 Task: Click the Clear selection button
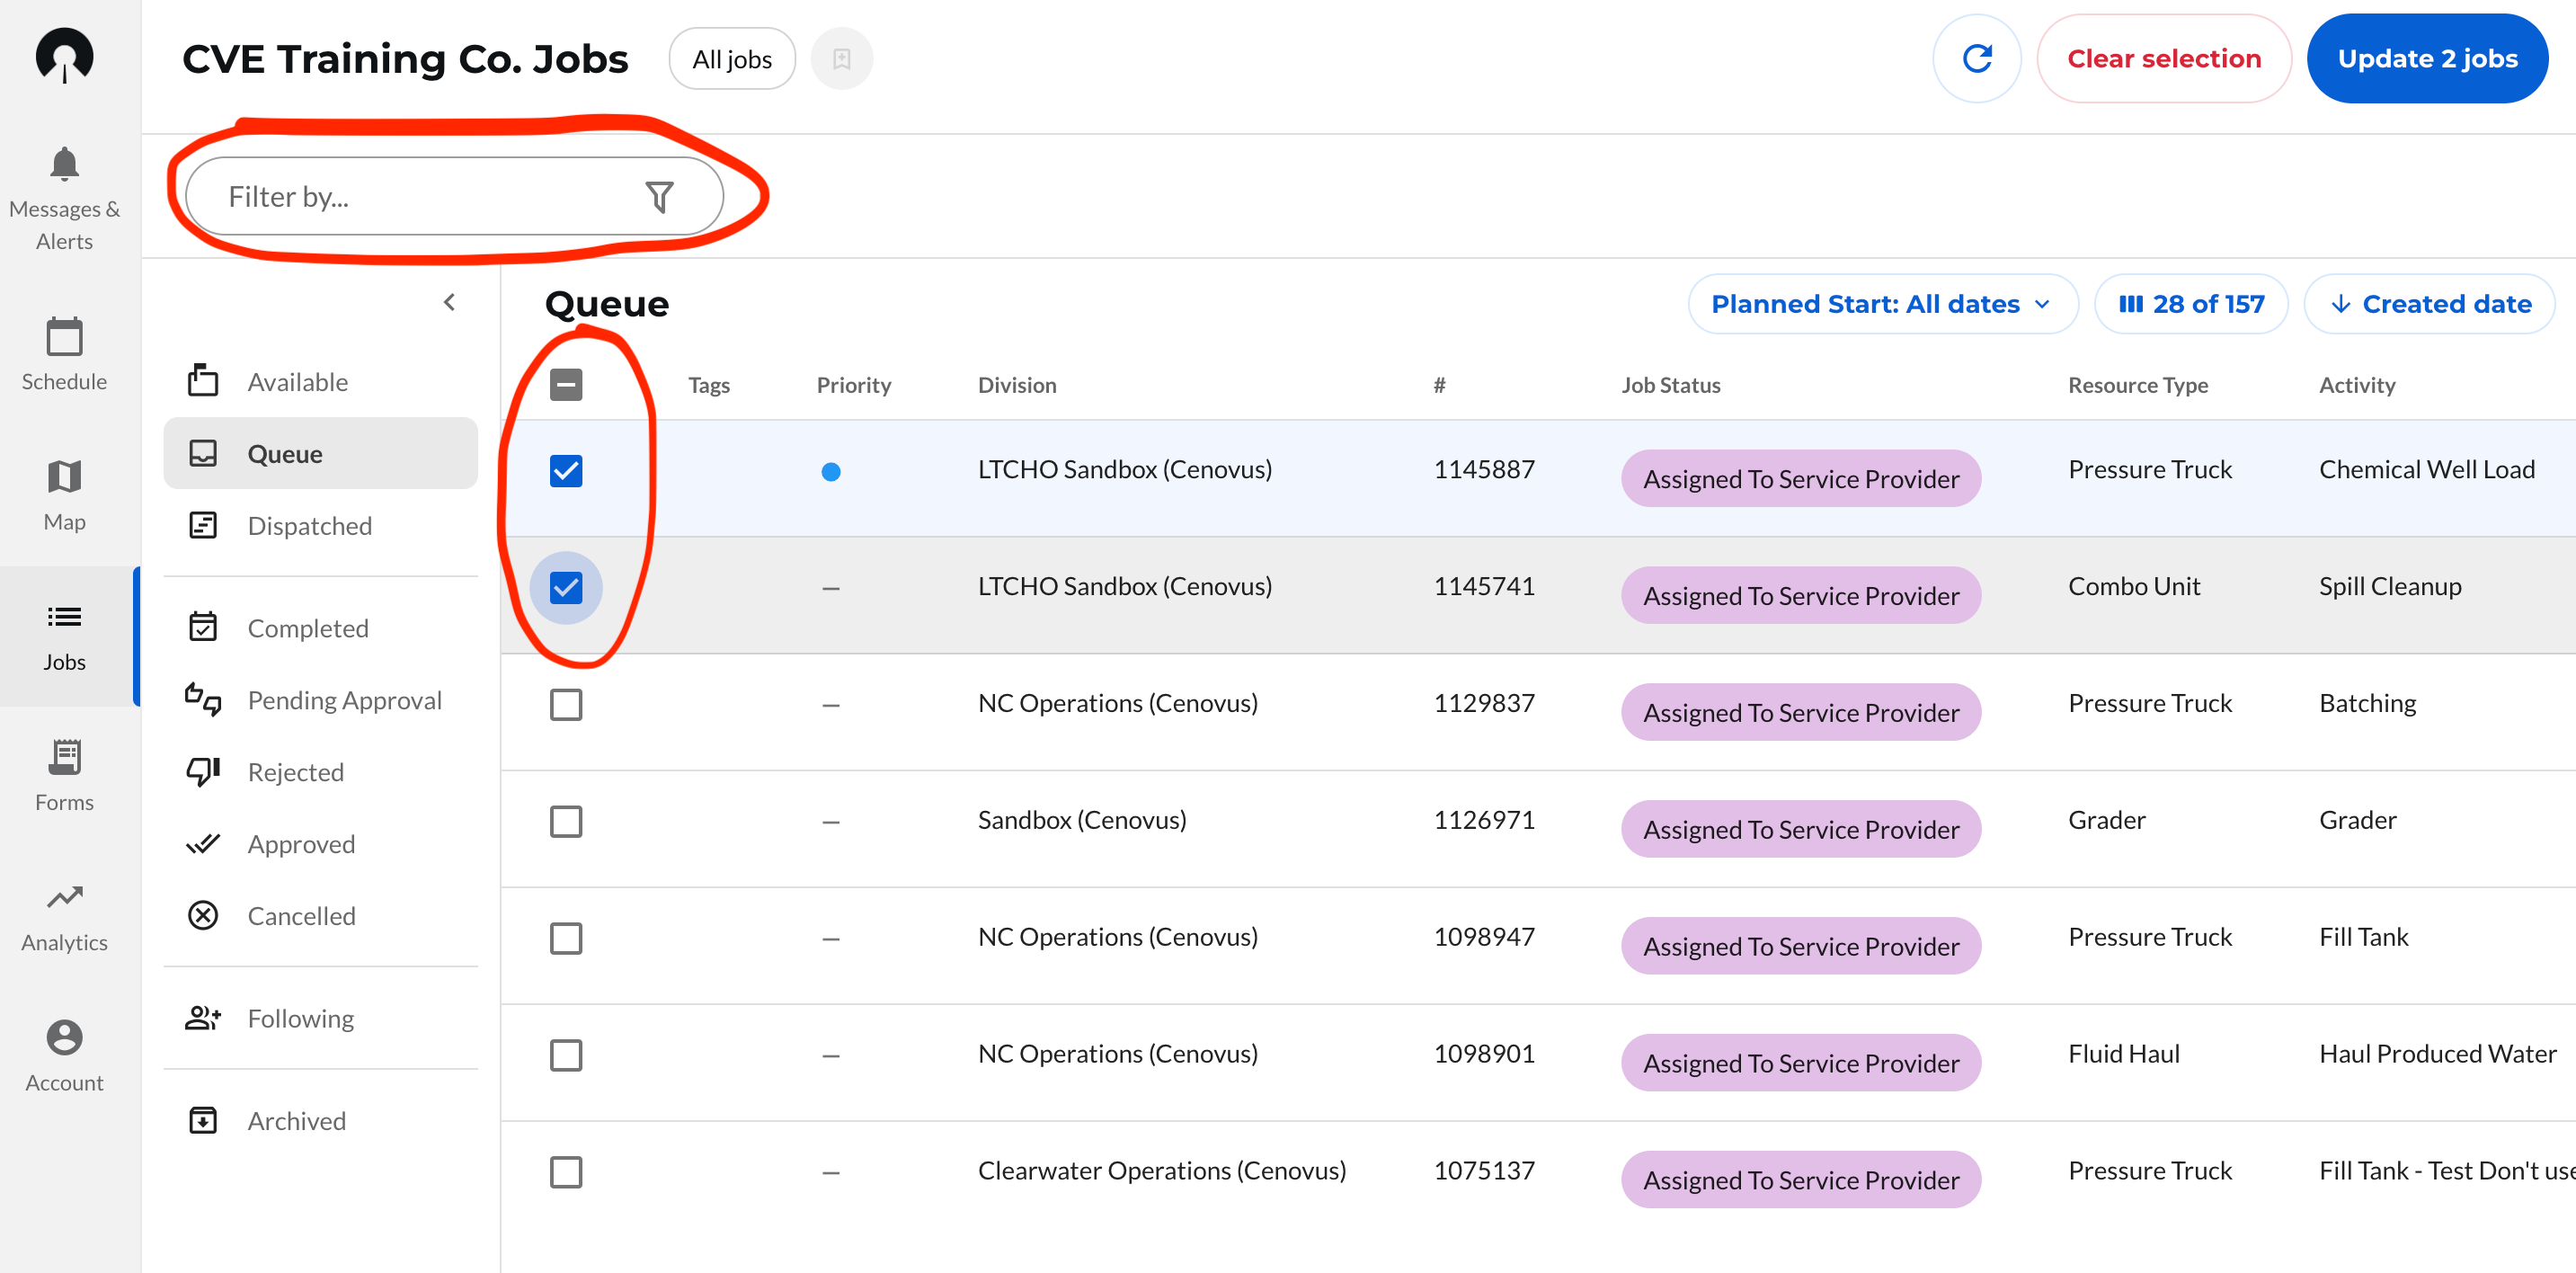[x=2163, y=59]
